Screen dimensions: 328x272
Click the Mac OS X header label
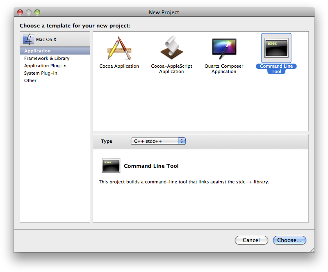[46, 39]
